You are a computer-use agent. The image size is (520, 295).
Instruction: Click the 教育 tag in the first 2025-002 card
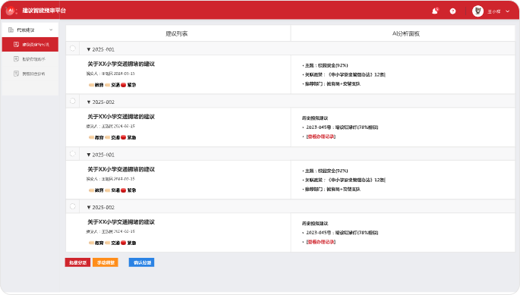coord(96,137)
